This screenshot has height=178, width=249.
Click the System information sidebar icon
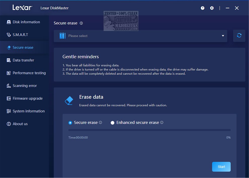pyautogui.click(x=8, y=111)
